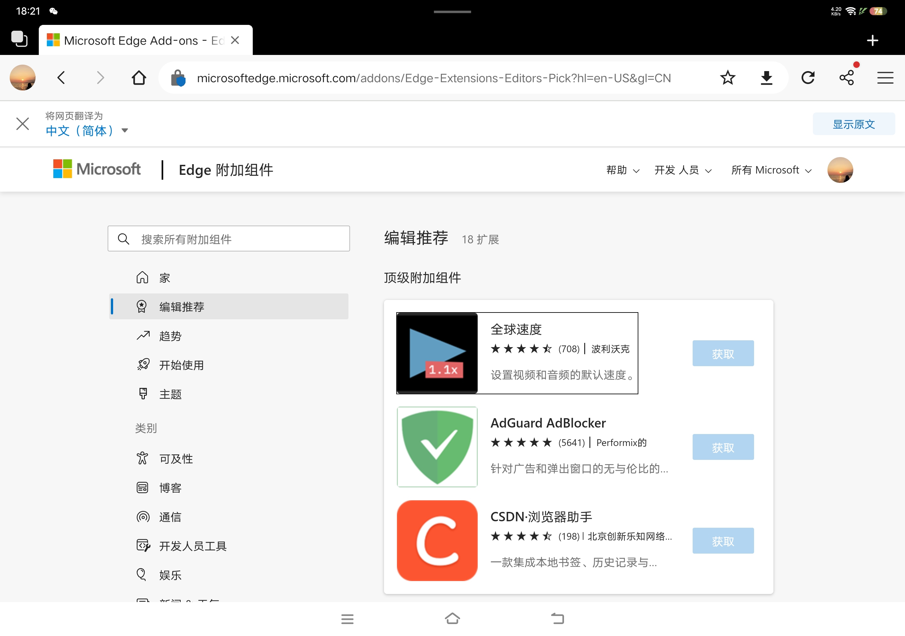The width and height of the screenshot is (905, 636).
Task: Click the 显示原文 button
Action: [x=853, y=124]
